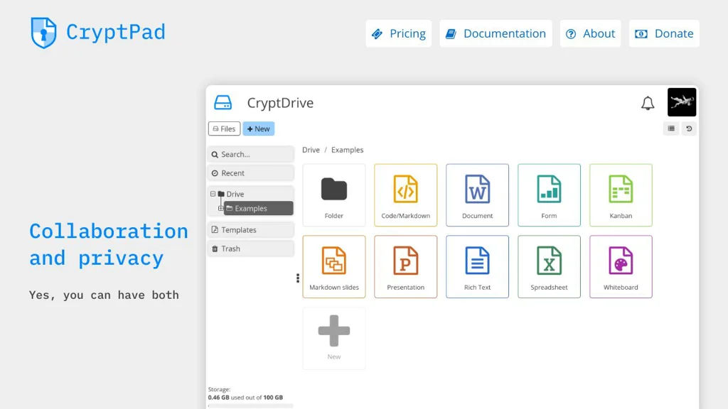Create a new Presentation
Screen dimensions: 728x409
point(405,267)
